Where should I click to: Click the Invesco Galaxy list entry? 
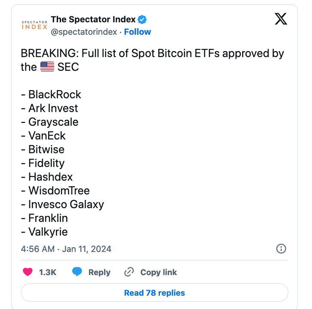(66, 204)
